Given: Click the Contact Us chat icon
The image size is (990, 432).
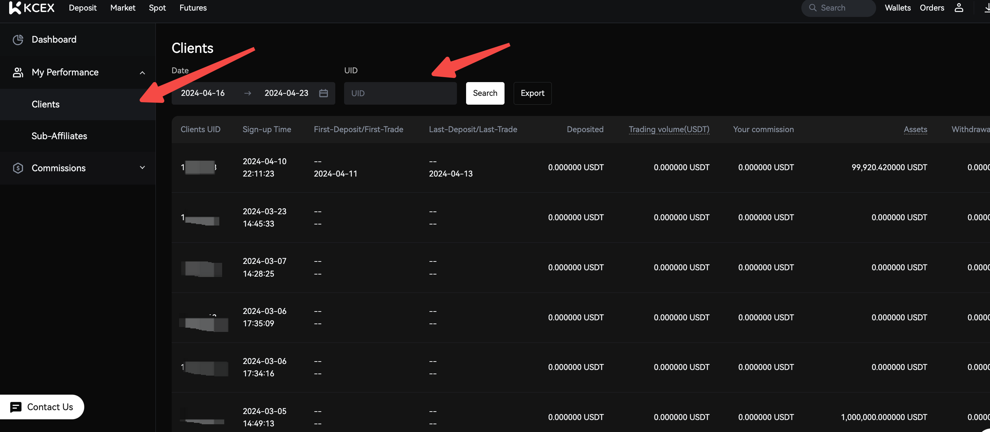Looking at the screenshot, I should 16,407.
